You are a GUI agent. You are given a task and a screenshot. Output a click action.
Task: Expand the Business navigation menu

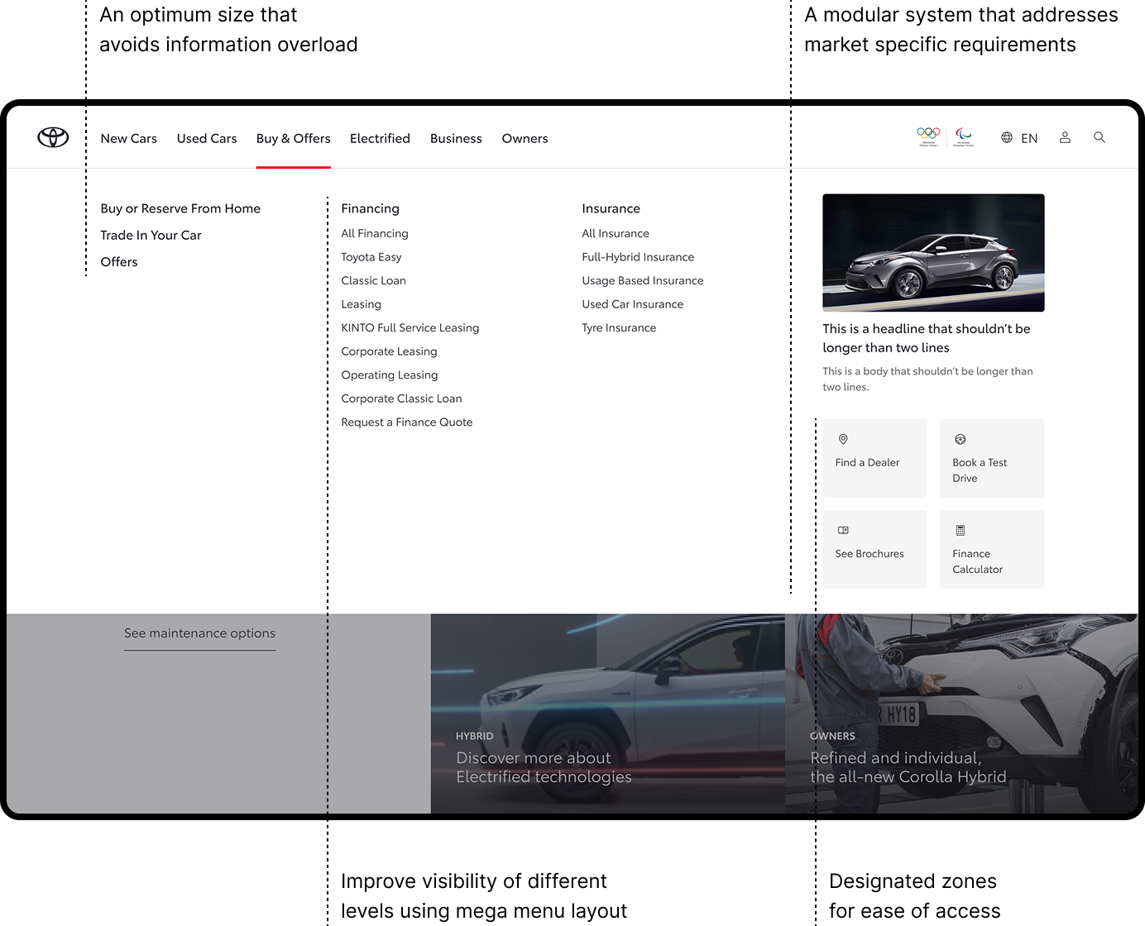(456, 138)
